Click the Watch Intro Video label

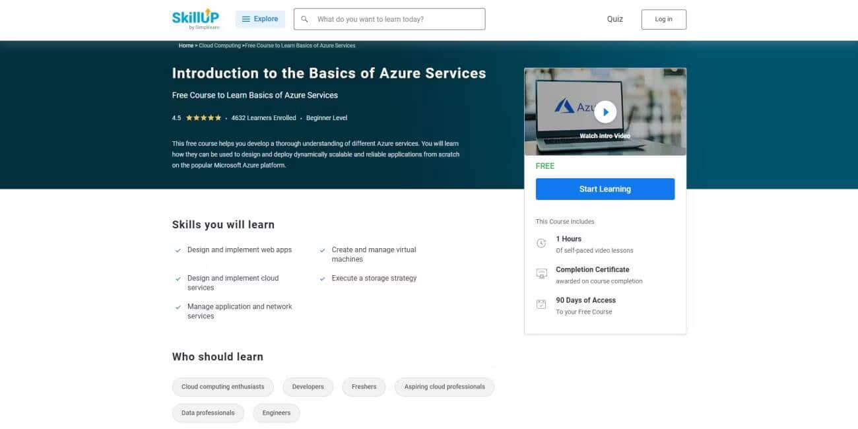click(x=605, y=136)
